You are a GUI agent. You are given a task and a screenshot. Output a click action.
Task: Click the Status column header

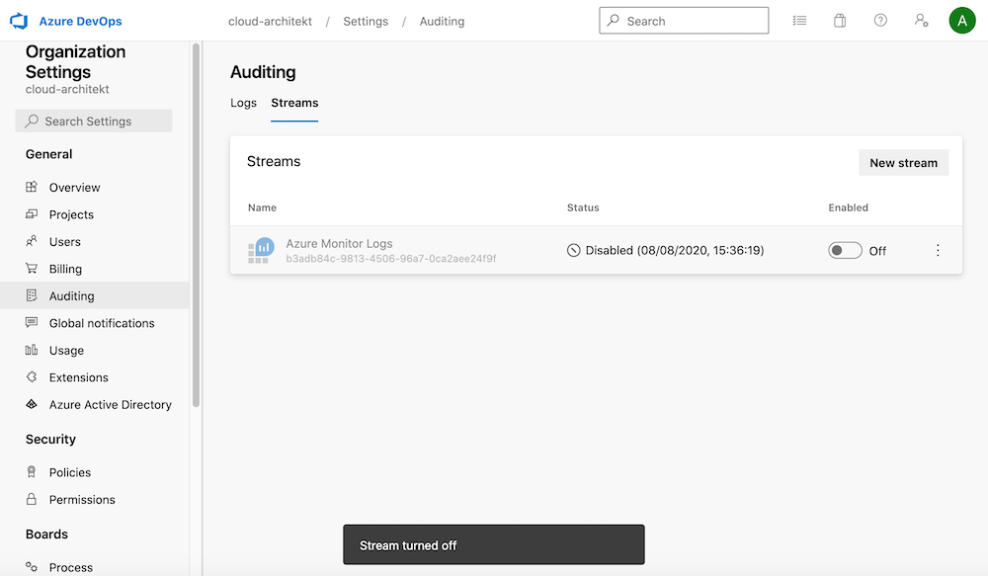[583, 207]
